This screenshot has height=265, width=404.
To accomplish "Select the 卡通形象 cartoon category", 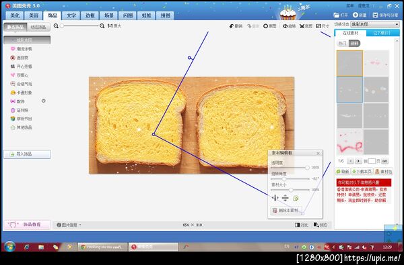I will [21, 93].
